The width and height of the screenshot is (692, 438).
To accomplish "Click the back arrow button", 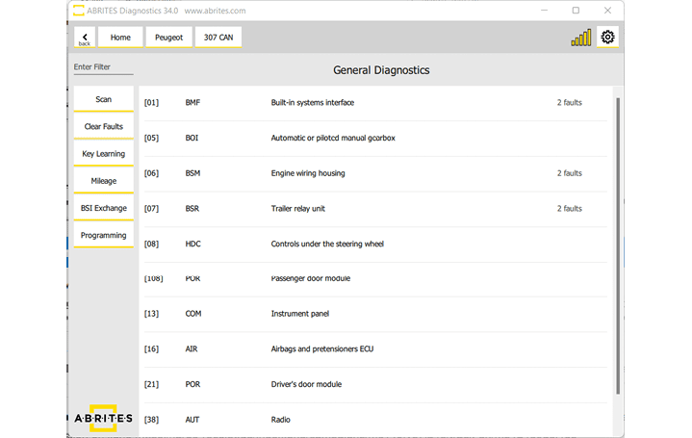I will tap(84, 38).
